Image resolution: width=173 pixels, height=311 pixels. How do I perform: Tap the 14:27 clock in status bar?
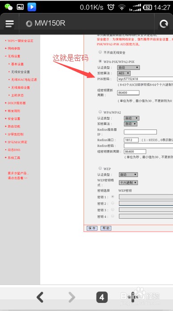pyautogui.click(x=162, y=7)
